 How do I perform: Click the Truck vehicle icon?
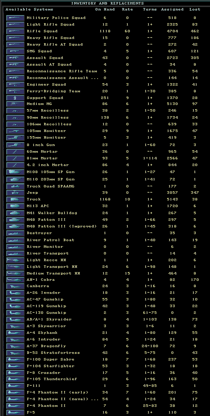[15, 199]
